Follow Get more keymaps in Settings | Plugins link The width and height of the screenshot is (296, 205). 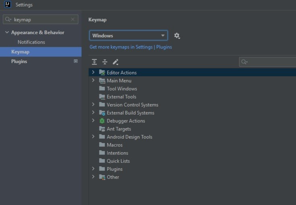(x=131, y=47)
